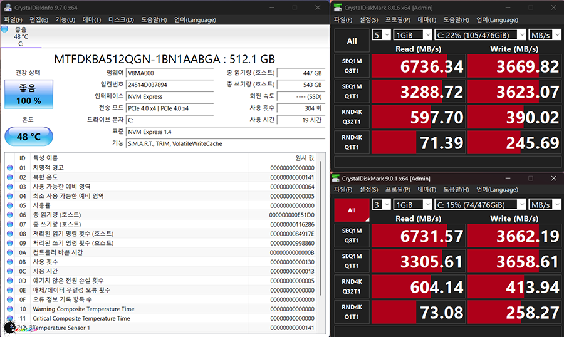Open drive dropdown C: 22% (105/476GiB)
Screen dimensions: 564x337
click(480, 35)
